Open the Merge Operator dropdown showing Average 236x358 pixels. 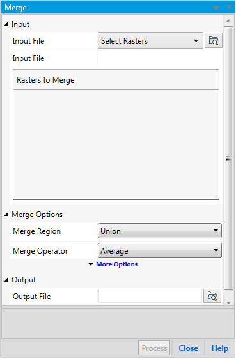pyautogui.click(x=160, y=250)
